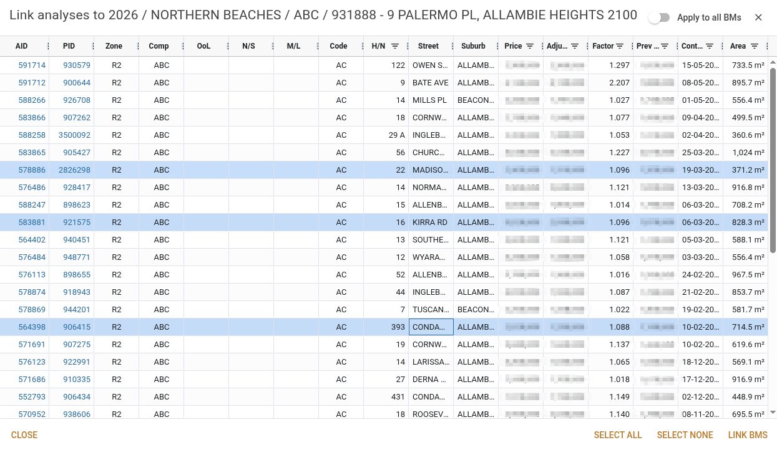Screen dimensions: 777x450
Task: Click the M/L column header
Action: click(x=293, y=46)
